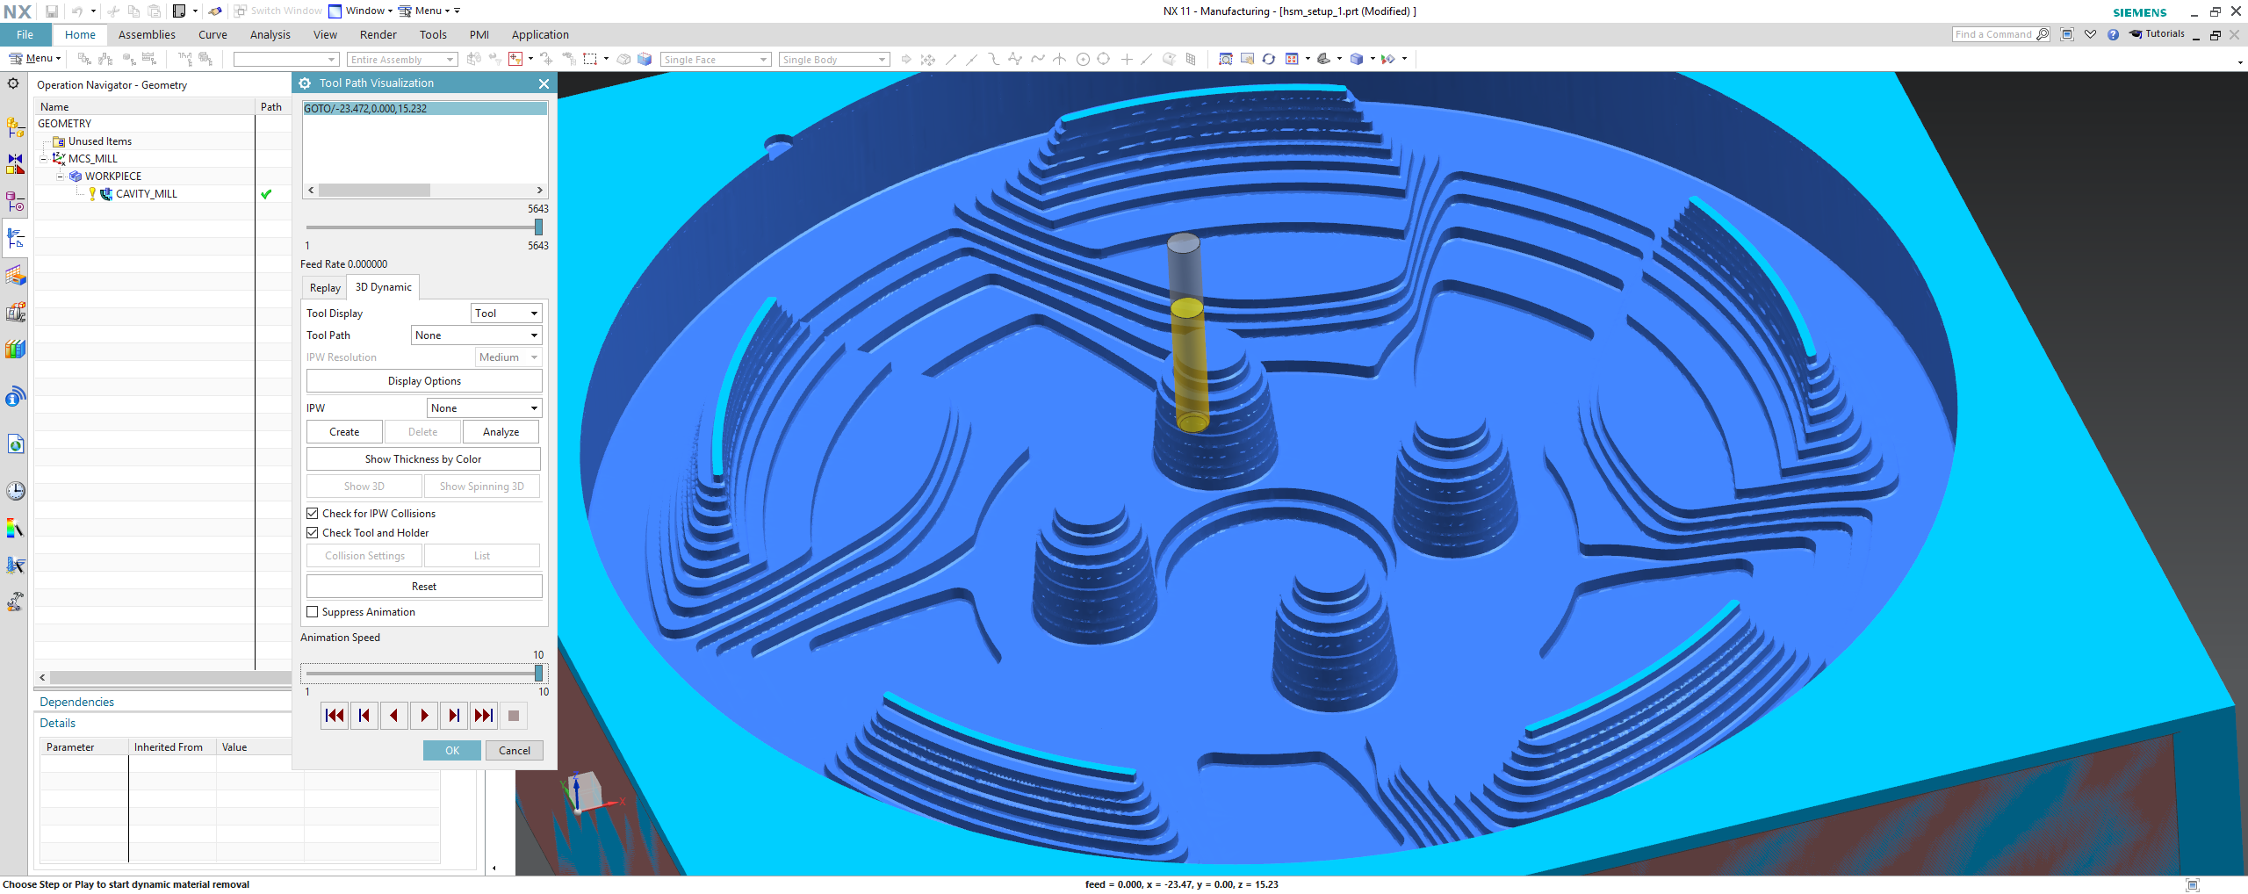Open the IPW dropdown set to None
Image resolution: width=2248 pixels, height=894 pixels.
coord(484,408)
